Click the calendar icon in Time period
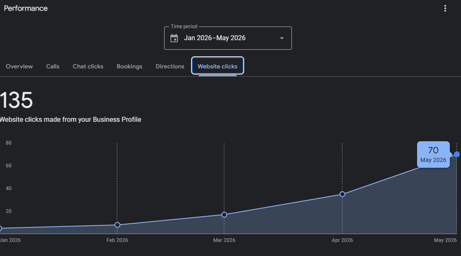This screenshot has width=461, height=256. click(x=174, y=38)
